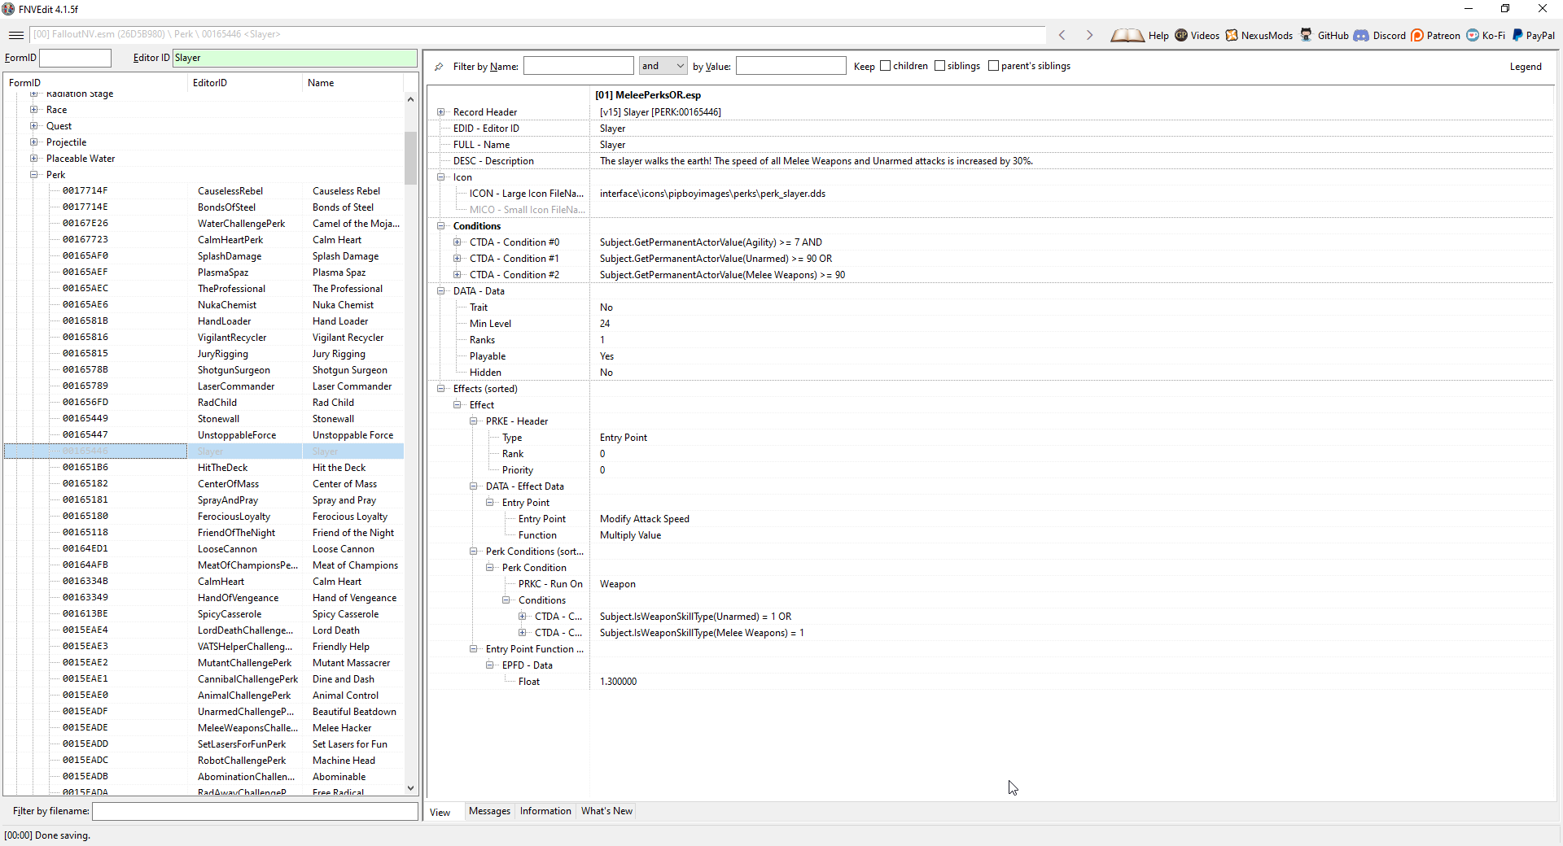The image size is (1563, 846).
Task: Open the Legend button
Action: 1526,67
